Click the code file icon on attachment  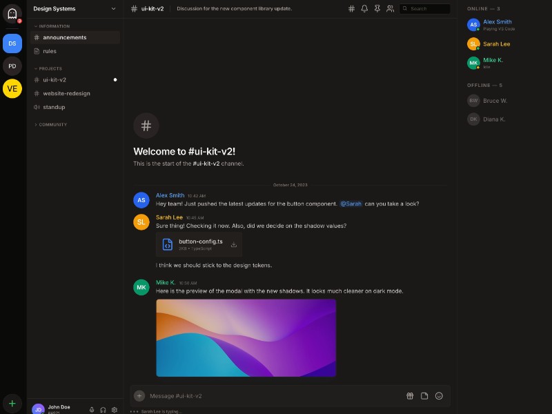click(168, 244)
